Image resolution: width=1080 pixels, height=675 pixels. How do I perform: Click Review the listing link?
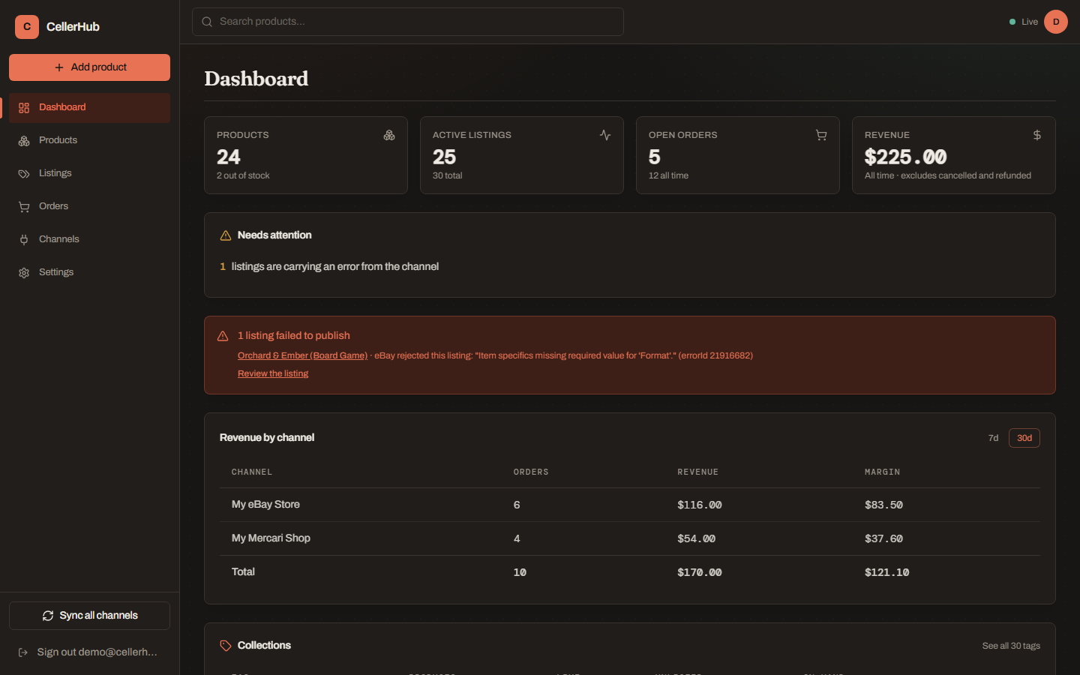tap(273, 373)
